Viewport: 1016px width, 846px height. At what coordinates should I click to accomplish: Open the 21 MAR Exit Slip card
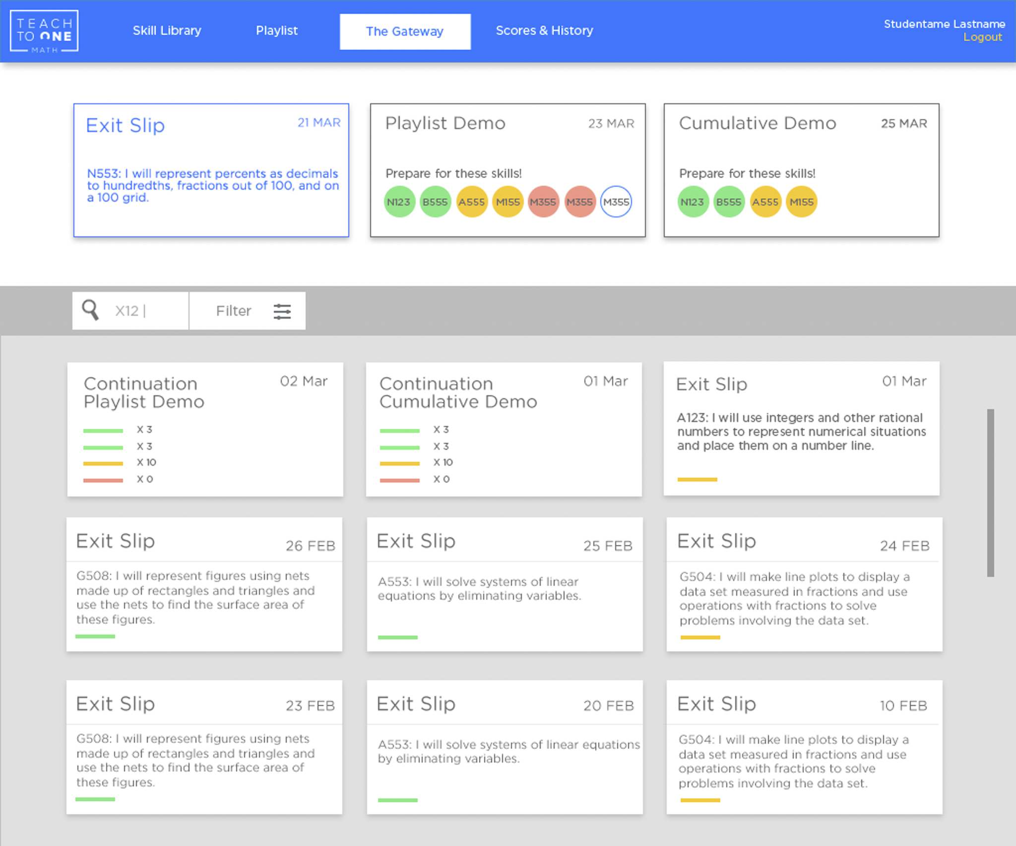click(211, 170)
